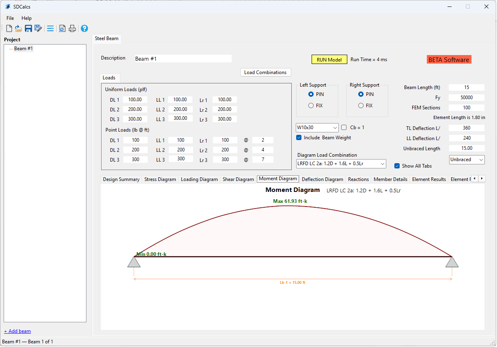
Task: Click uniform Lr 3 value field
Action: (224, 119)
